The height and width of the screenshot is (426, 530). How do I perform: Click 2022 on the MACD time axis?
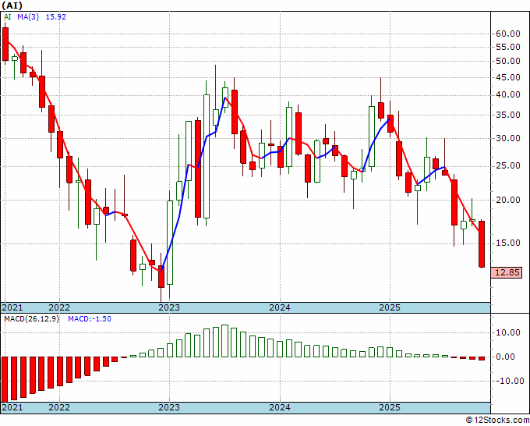tap(59, 407)
